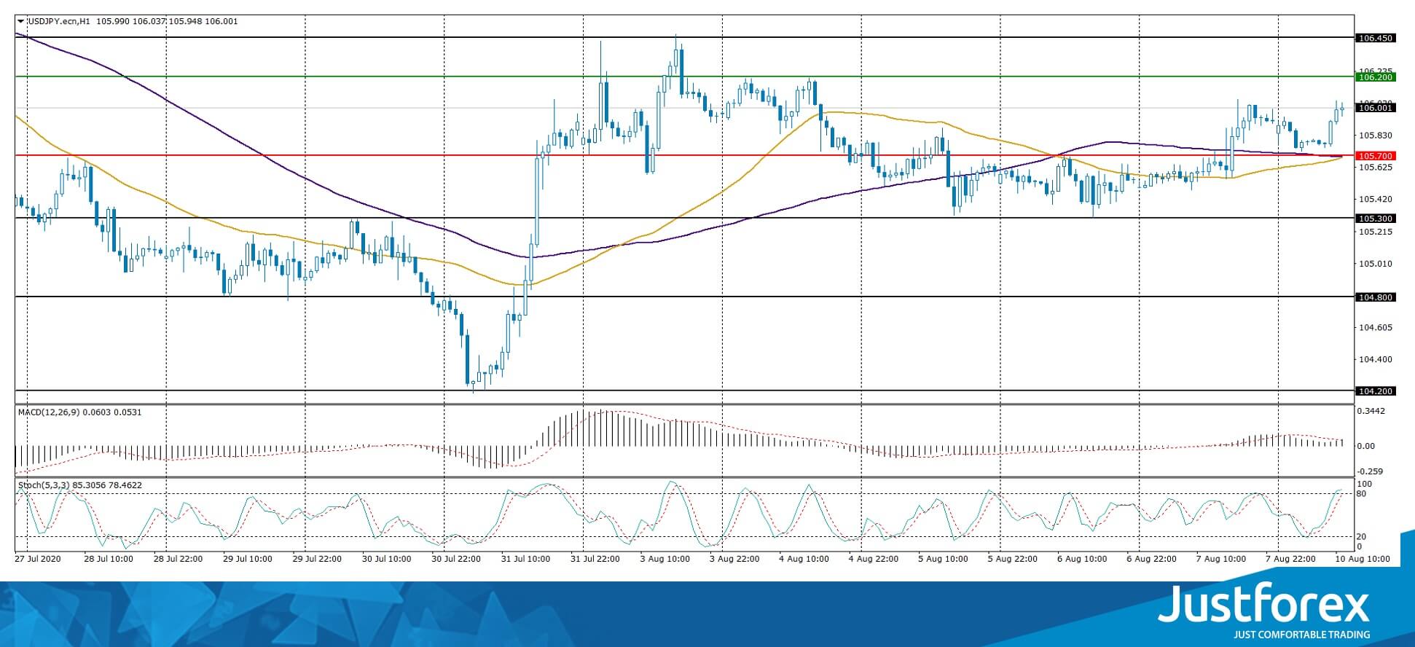Select the 104.800 level label
1415x647 pixels.
pos(1376,297)
